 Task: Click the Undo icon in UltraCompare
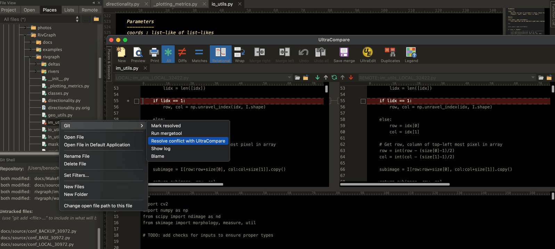[304, 54]
